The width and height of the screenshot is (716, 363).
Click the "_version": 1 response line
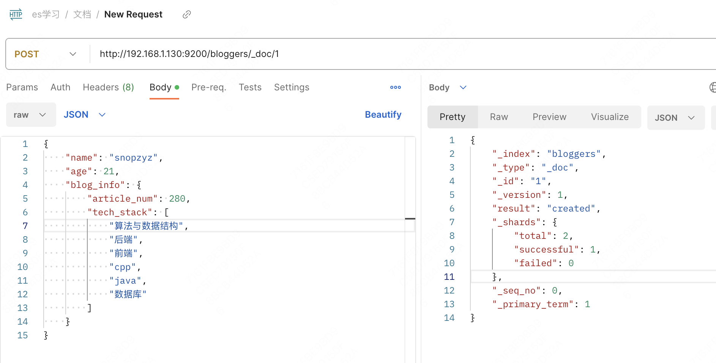pyautogui.click(x=530, y=195)
